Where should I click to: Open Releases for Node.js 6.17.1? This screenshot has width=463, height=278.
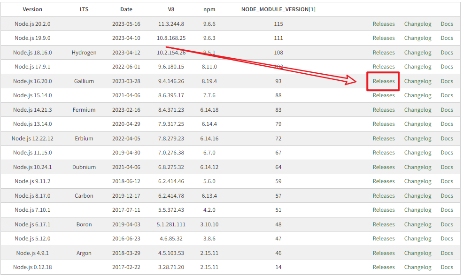384,224
